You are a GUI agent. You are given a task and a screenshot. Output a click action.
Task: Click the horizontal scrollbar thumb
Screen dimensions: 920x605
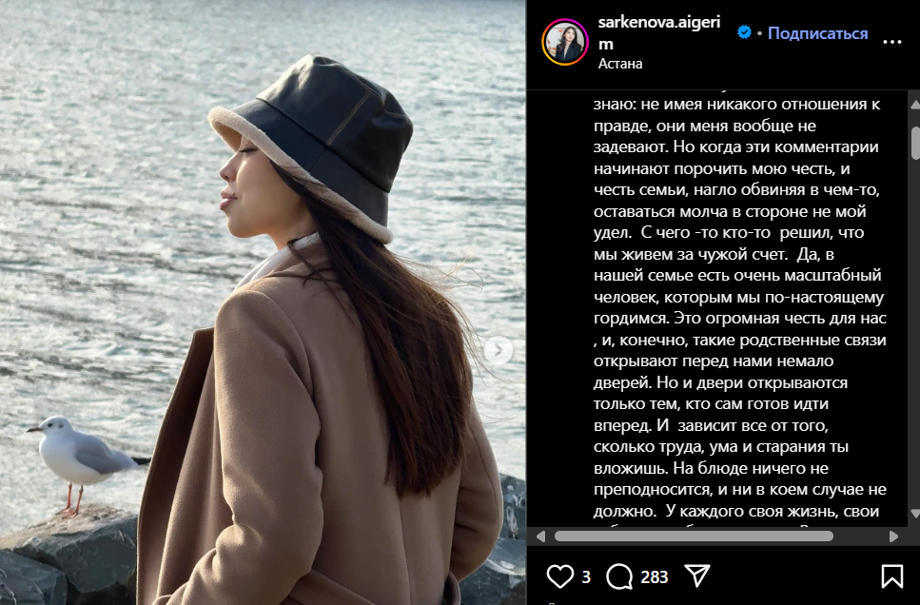point(694,536)
